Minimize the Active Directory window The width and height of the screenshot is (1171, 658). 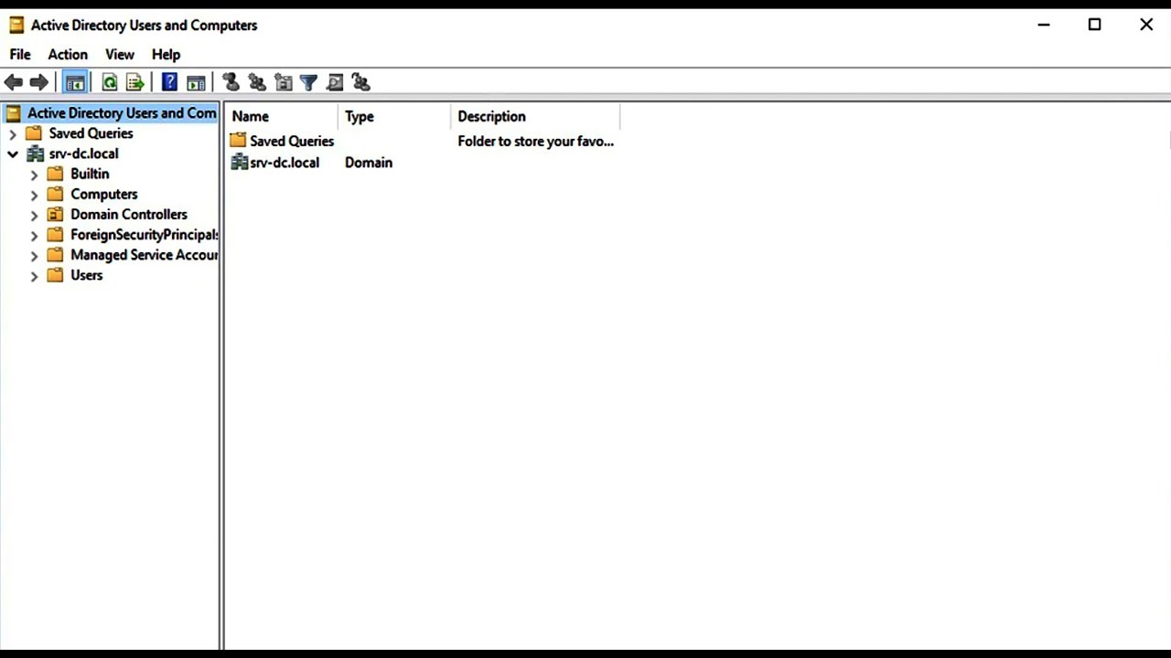pyautogui.click(x=1044, y=25)
